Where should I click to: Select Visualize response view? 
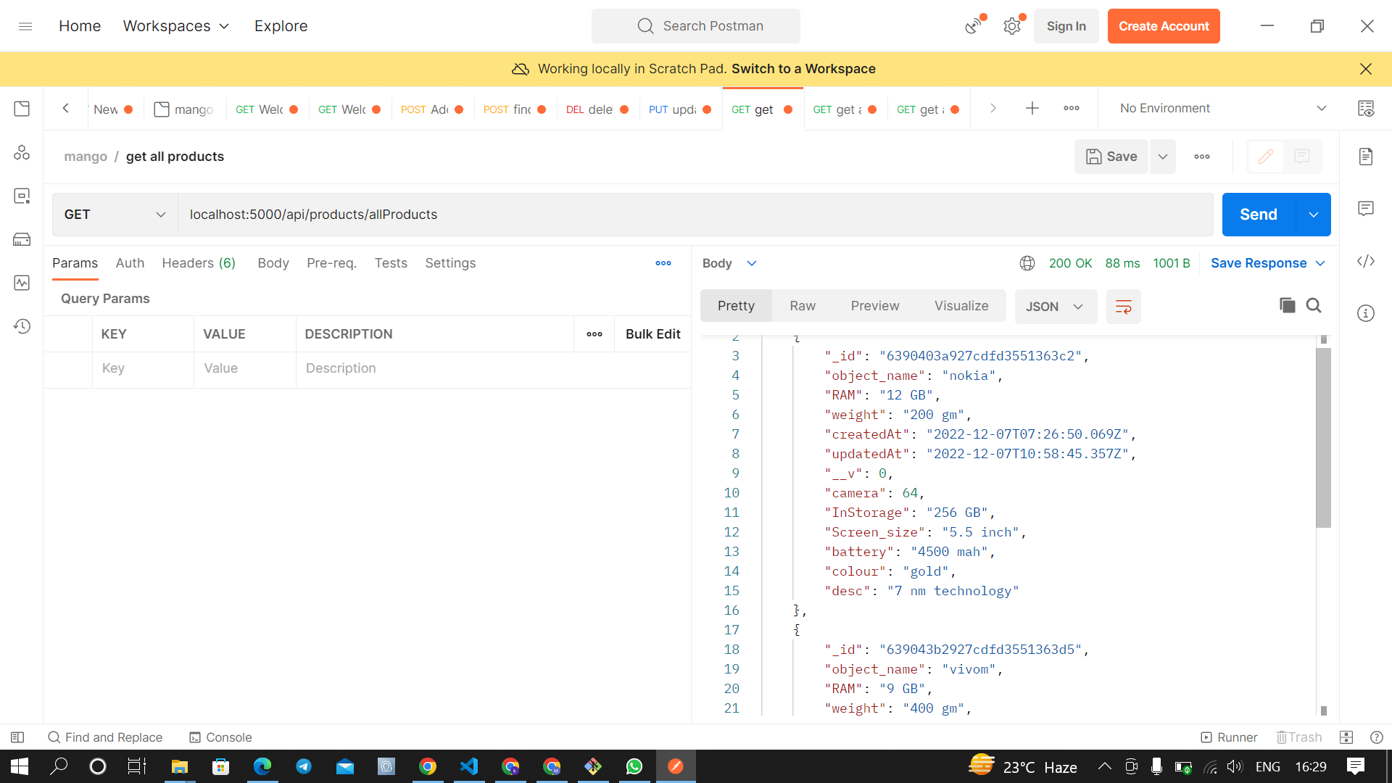pyautogui.click(x=961, y=306)
